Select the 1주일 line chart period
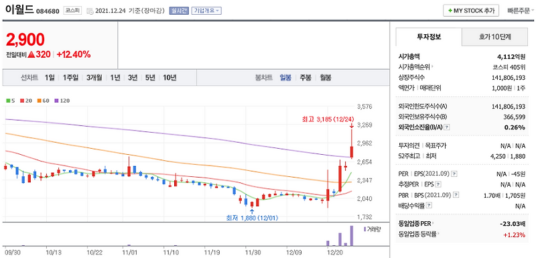Viewport: 536px width, 258px height. click(71, 78)
